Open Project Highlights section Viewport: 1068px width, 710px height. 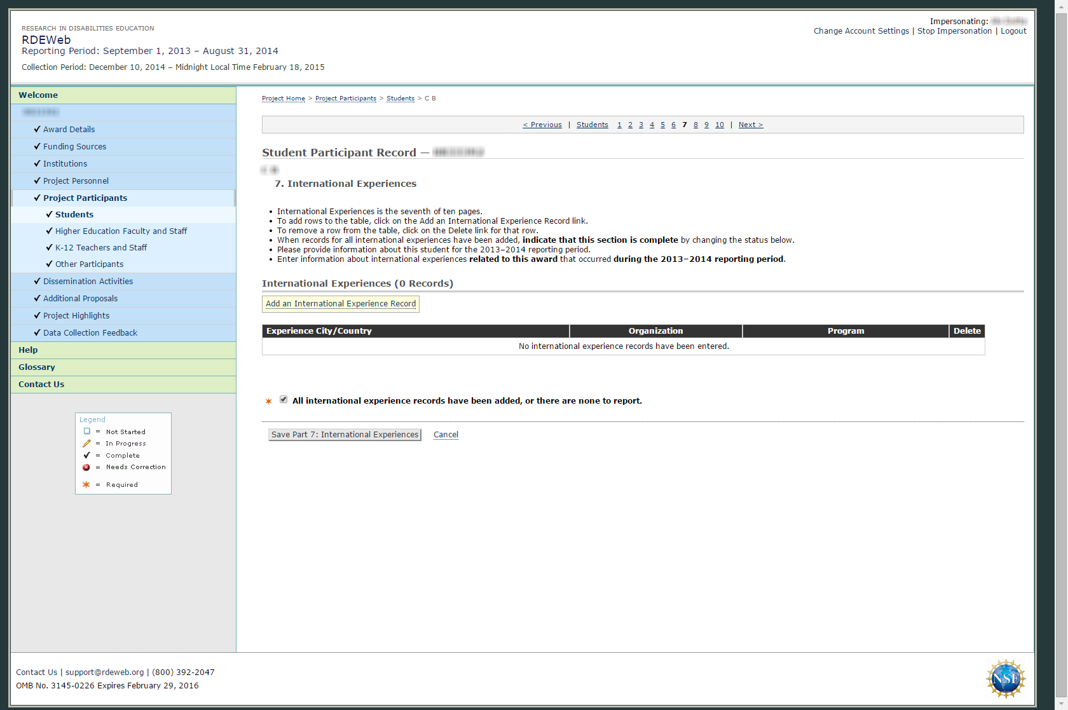coord(76,316)
